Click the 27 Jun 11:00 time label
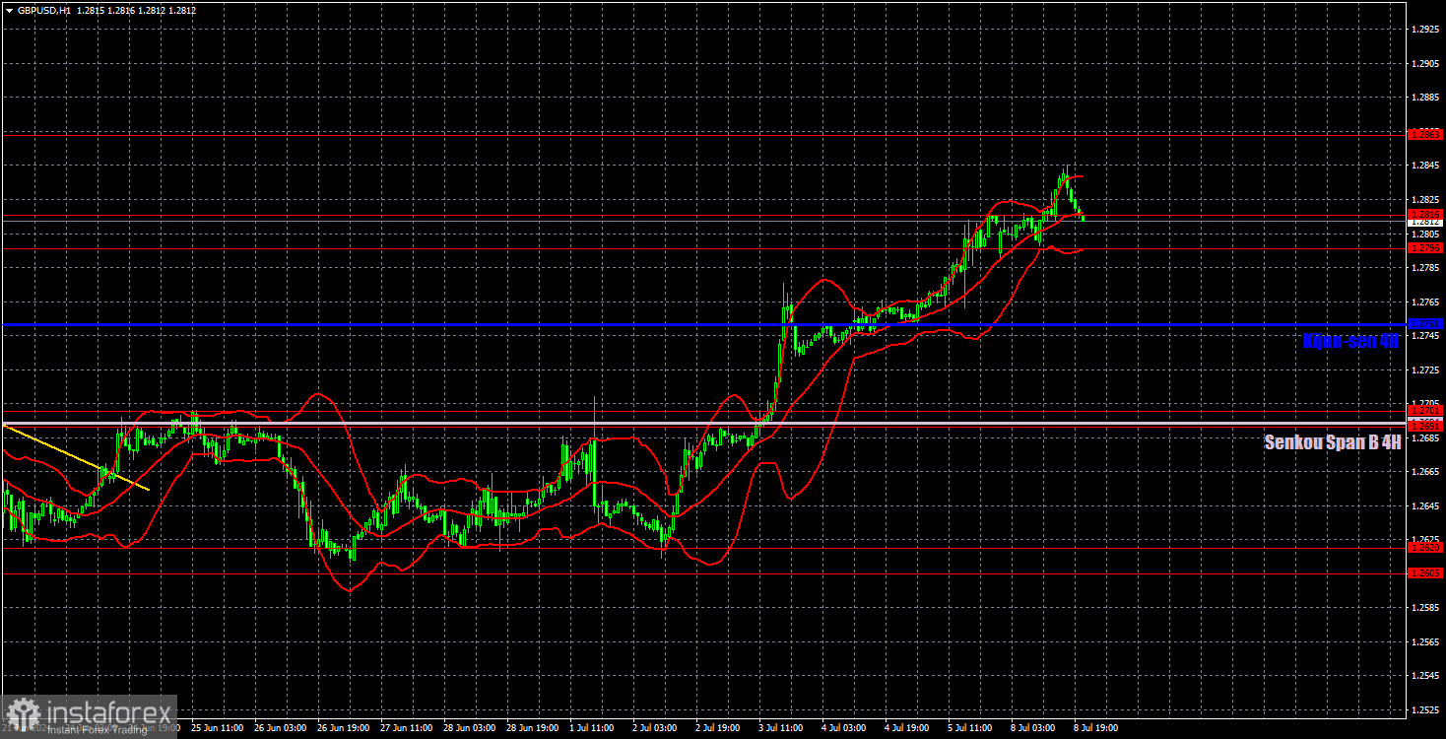Viewport: 1446px width, 739px height. 408,728
